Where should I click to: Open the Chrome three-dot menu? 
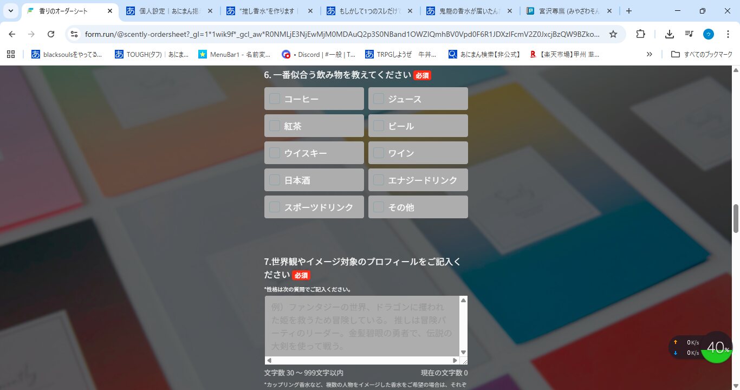728,34
